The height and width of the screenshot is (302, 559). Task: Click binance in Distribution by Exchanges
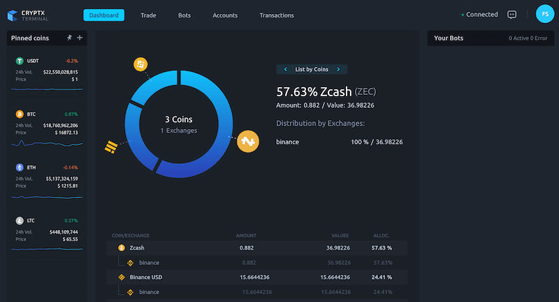point(287,142)
